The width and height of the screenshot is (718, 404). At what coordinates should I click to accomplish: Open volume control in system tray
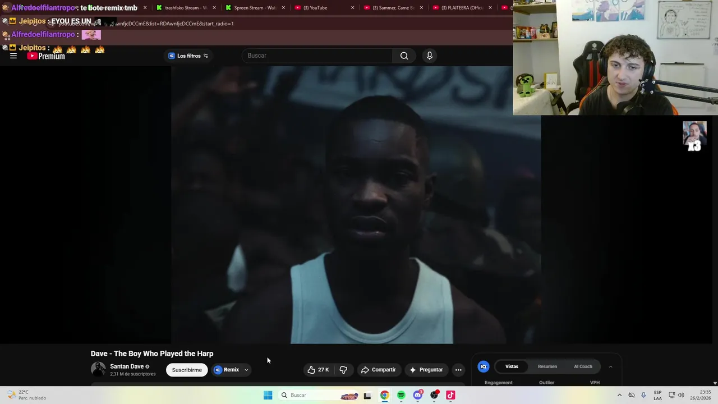pos(681,395)
